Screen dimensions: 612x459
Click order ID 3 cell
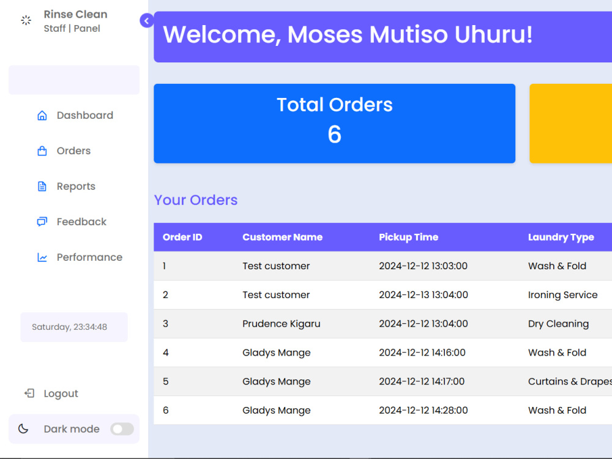pyautogui.click(x=165, y=324)
